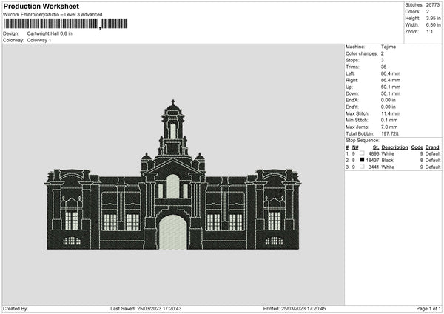Click the white swatch in stop row 3
The height and width of the screenshot is (314, 444).
click(363, 167)
